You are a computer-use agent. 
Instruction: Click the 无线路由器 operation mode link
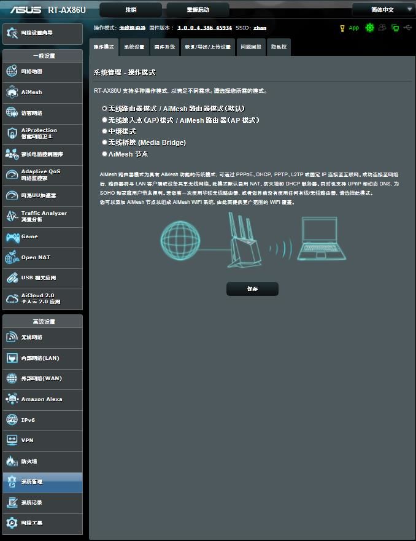[132, 28]
